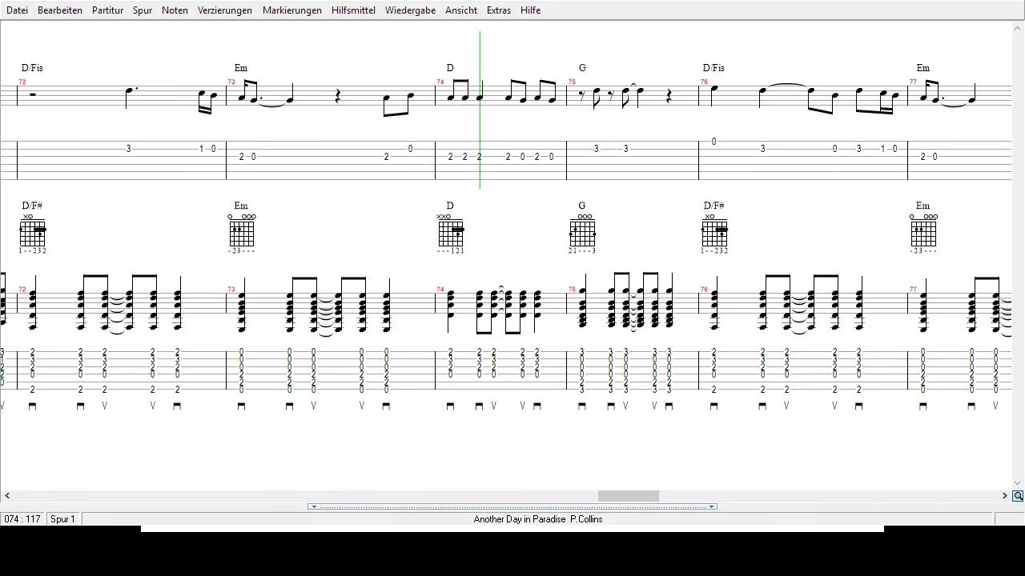Open the Datei menu
1025x576 pixels.
[x=17, y=10]
